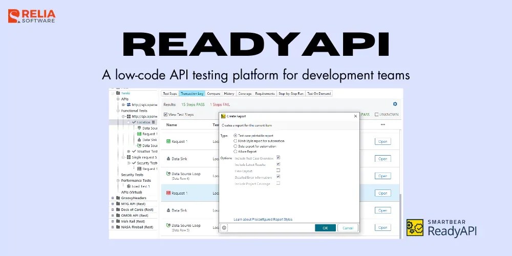Screen dimensions: 512x256
Task: Uncheck Include Test Case Overview
Action: 278,158
